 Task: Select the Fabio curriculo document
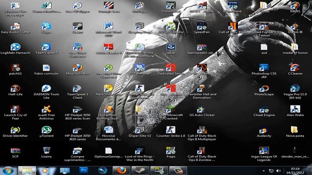[46, 68]
